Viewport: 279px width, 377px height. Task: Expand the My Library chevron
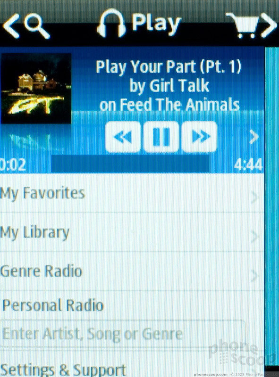click(255, 237)
